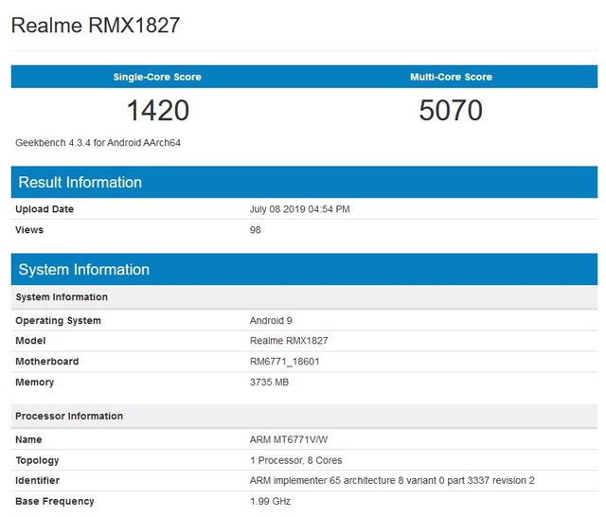
Task: Click the blue Result Information section header
Action: point(80,183)
